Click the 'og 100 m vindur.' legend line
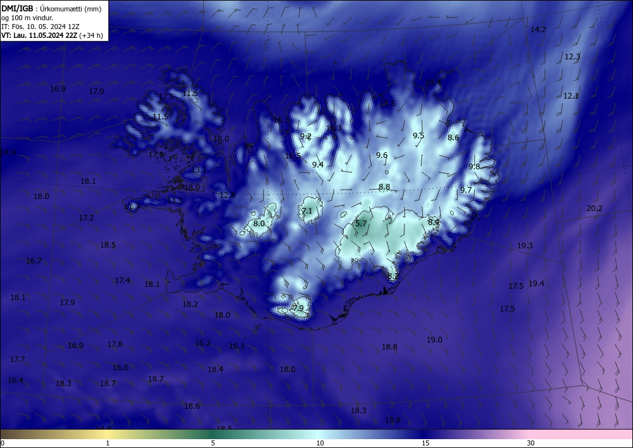633x448 pixels. coord(27,18)
